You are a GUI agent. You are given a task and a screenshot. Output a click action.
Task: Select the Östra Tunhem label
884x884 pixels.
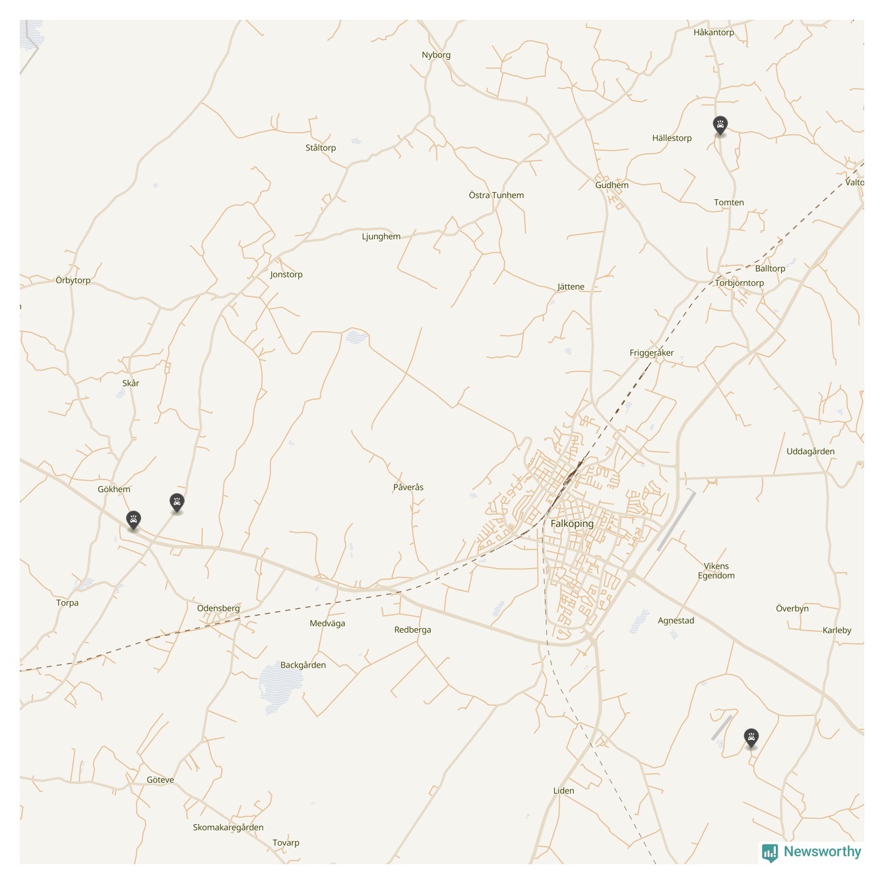tap(496, 195)
